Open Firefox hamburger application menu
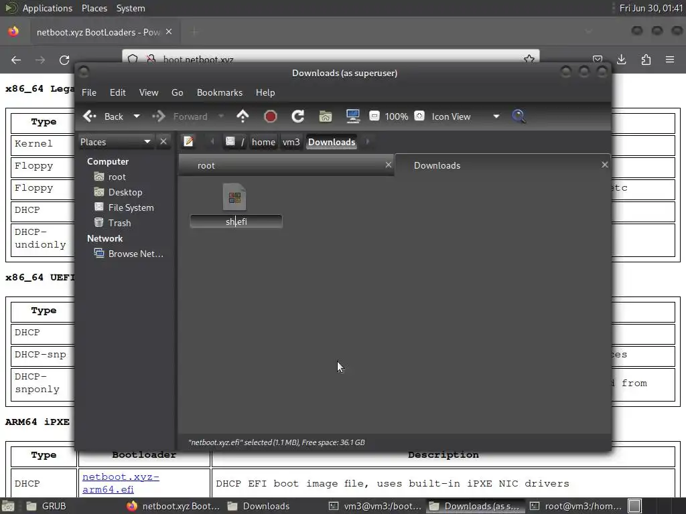686x514 pixels. coord(670,60)
